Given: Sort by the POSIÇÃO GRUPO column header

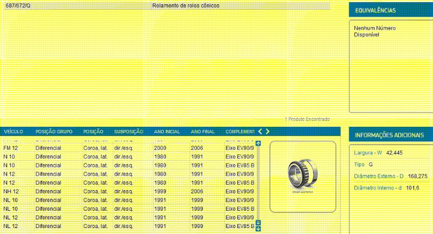Looking at the screenshot, I should [54, 132].
